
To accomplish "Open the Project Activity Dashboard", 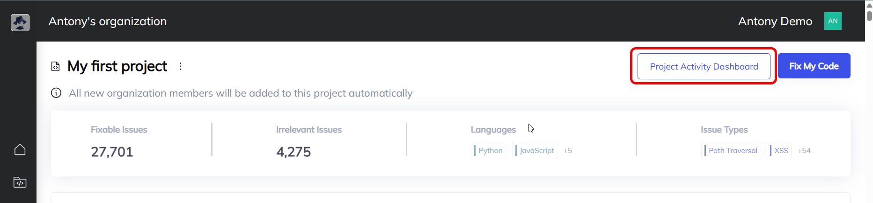I will (704, 67).
